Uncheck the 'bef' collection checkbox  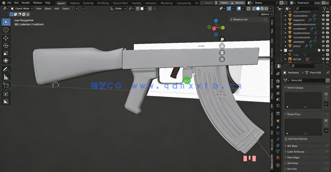[x=319, y=50]
